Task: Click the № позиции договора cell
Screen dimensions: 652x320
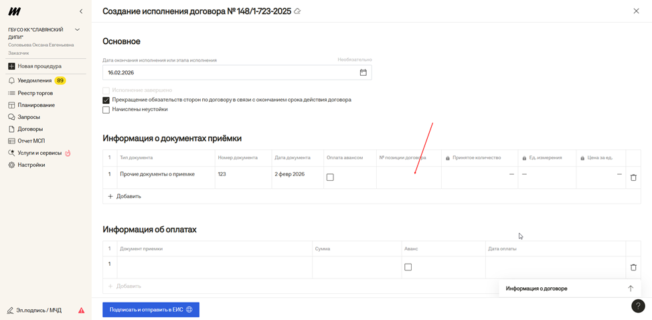Action: pyautogui.click(x=408, y=177)
